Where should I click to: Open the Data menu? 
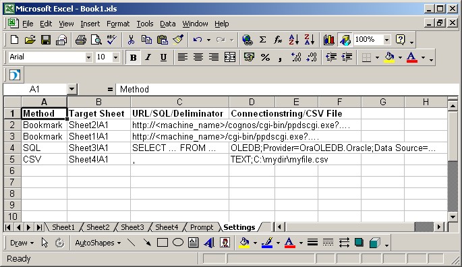point(168,24)
